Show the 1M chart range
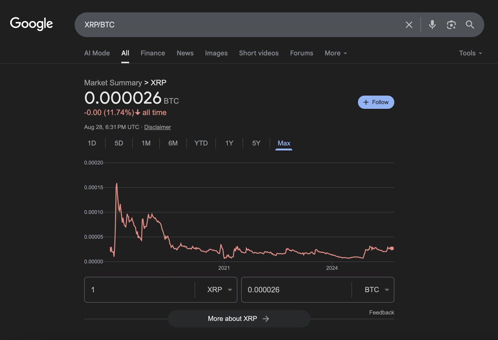Screen dimensions: 498x340 click(x=146, y=143)
